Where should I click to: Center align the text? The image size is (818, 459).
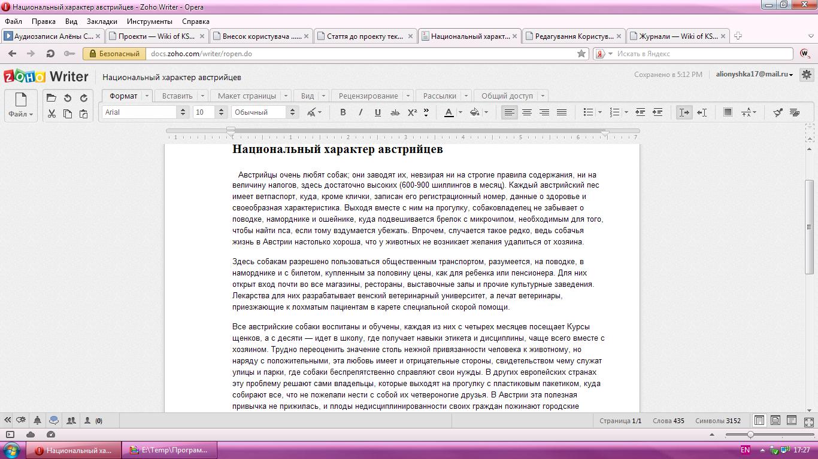coord(526,112)
